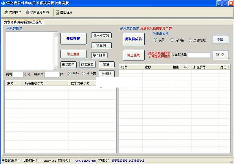Open the www.genkd.com website link

(x=86, y=161)
